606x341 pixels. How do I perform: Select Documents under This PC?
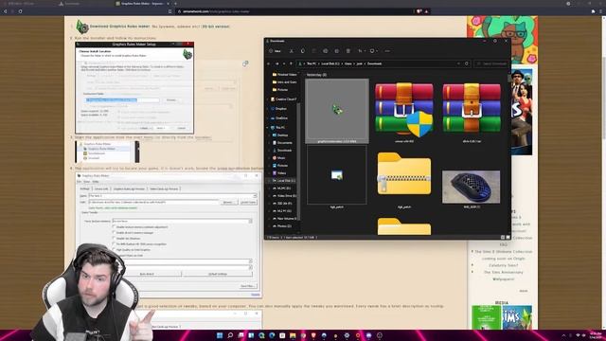(x=282, y=143)
